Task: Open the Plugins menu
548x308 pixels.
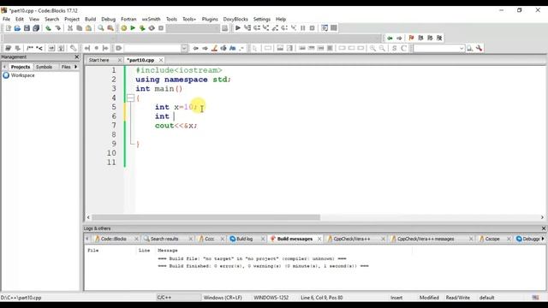Action: pos(210,19)
